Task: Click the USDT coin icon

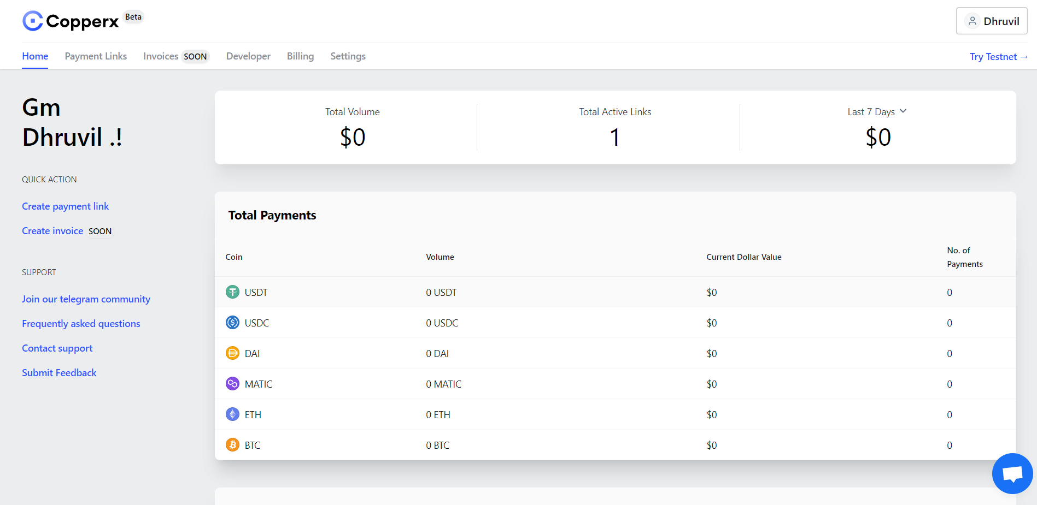Action: 232,292
